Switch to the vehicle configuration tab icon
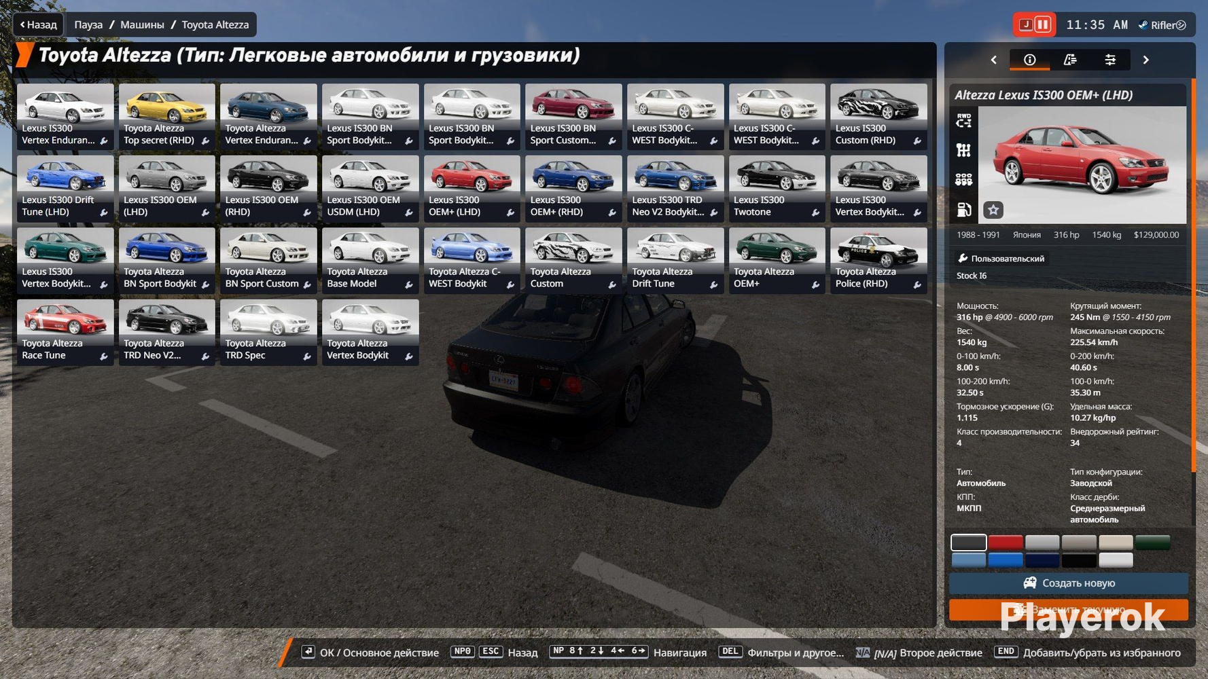This screenshot has width=1208, height=679. pyautogui.click(x=1070, y=60)
